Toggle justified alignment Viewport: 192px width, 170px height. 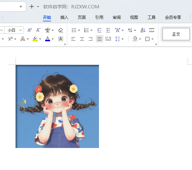coord(100,39)
